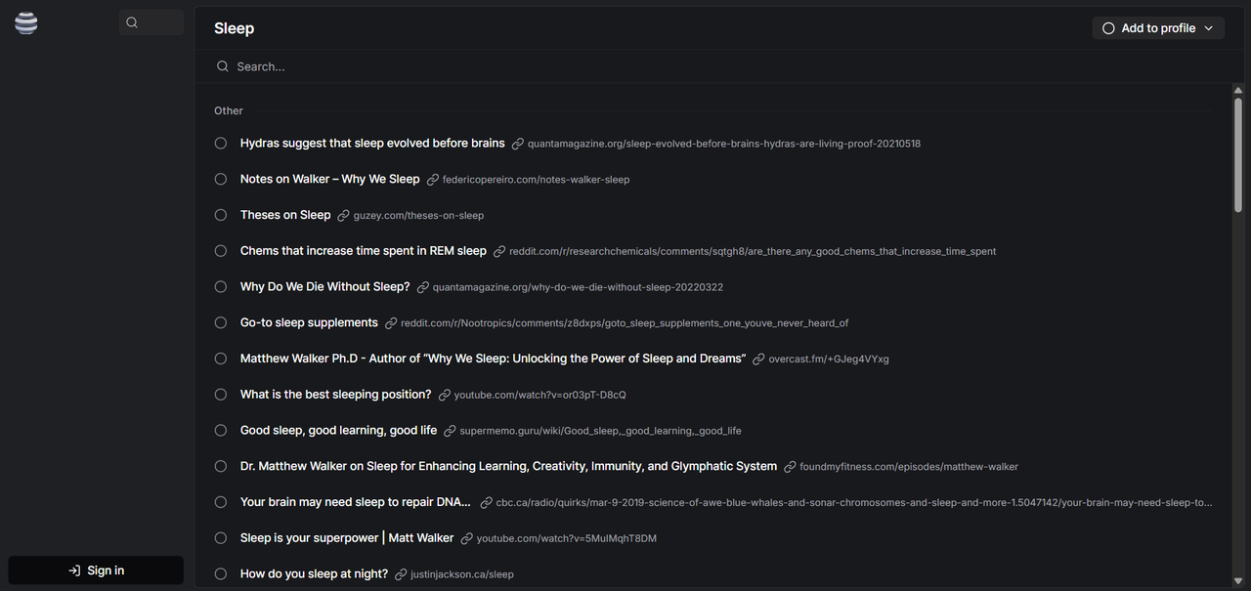Open the quantamagazine.org why-do-we-die-without-sleep link
The image size is (1251, 591).
pos(578,287)
